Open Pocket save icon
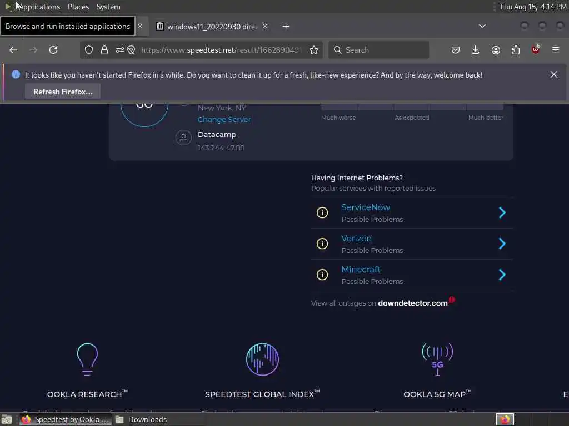The image size is (569, 426). pyautogui.click(x=456, y=50)
